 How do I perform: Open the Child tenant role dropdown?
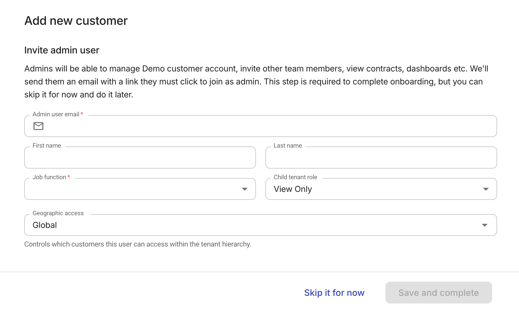coord(381,189)
